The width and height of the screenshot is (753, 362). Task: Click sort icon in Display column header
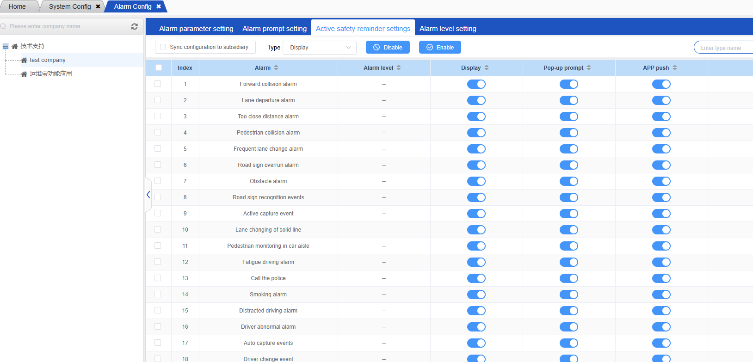[487, 67]
